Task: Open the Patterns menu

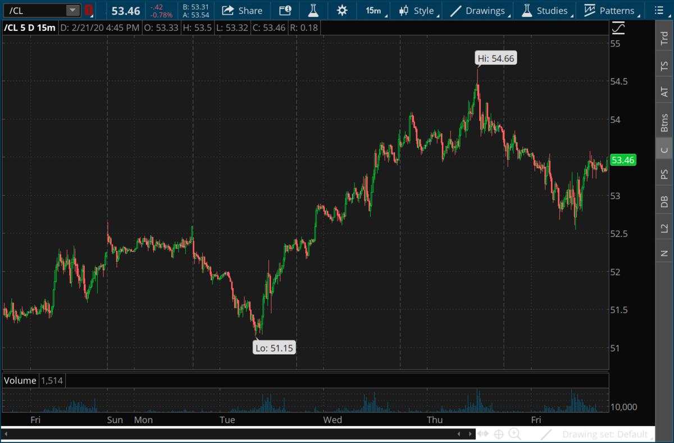Action: [611, 10]
